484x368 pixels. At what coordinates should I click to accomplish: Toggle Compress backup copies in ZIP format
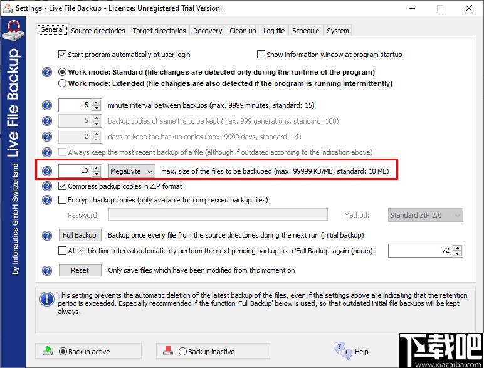tap(62, 186)
